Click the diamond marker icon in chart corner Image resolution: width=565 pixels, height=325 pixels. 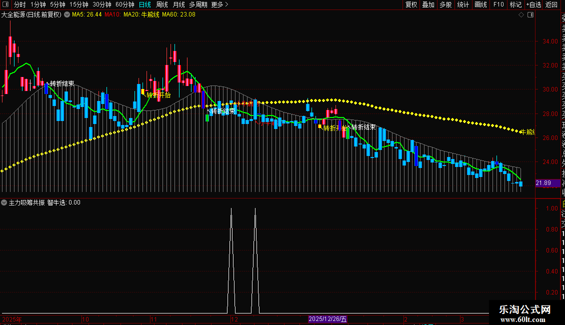coord(521,15)
